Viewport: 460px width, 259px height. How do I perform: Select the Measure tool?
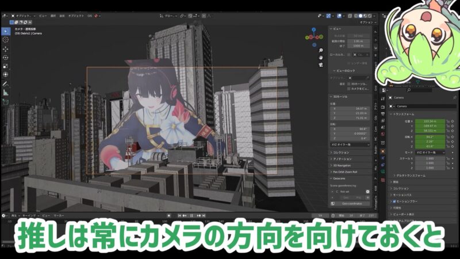(6, 92)
